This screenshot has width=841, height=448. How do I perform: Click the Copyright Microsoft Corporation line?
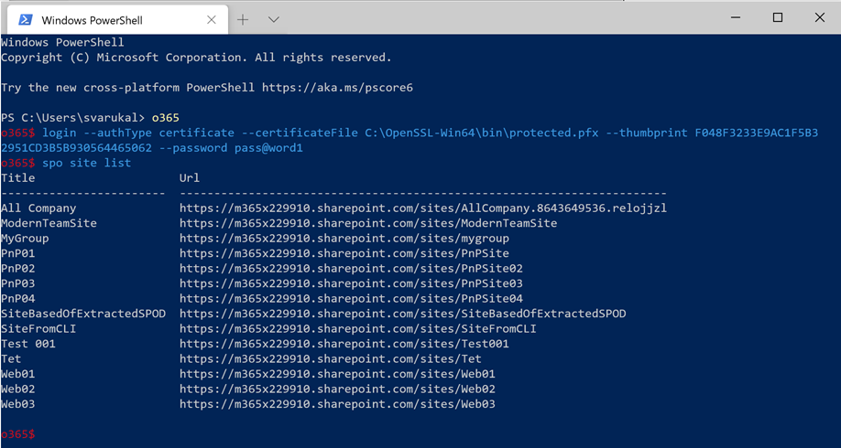pyautogui.click(x=196, y=58)
